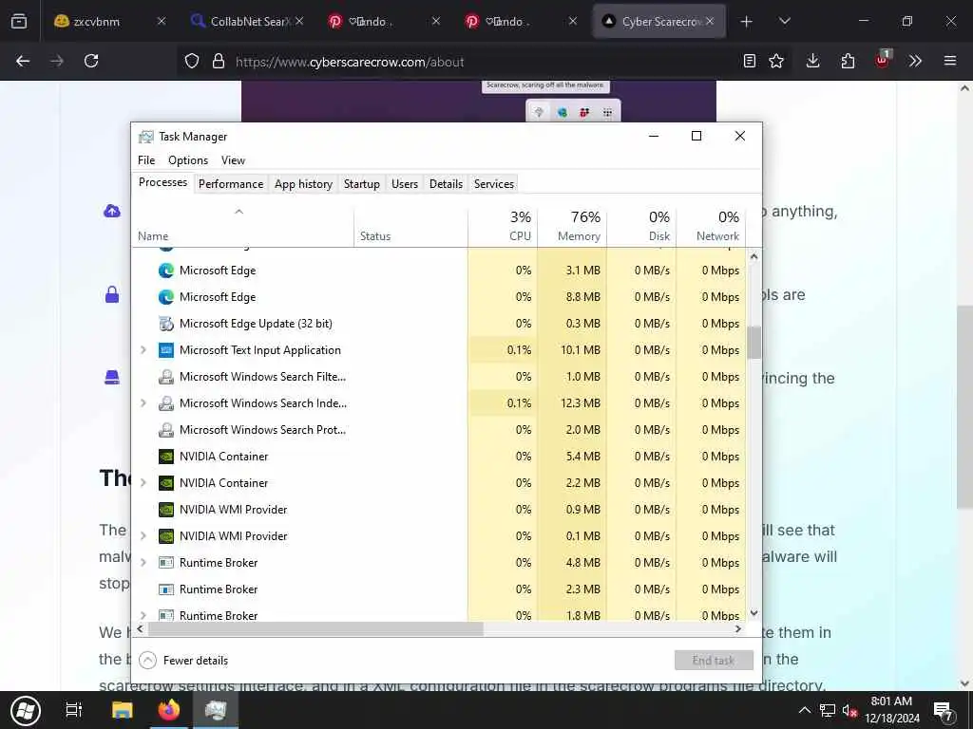Sort processes by Name column header
Screen dimensions: 973x729
point(242,226)
